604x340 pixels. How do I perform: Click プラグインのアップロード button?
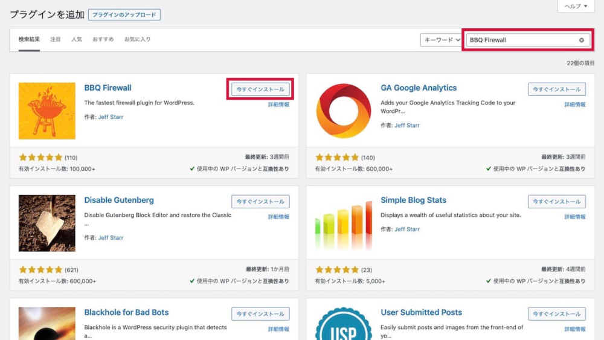click(x=124, y=14)
